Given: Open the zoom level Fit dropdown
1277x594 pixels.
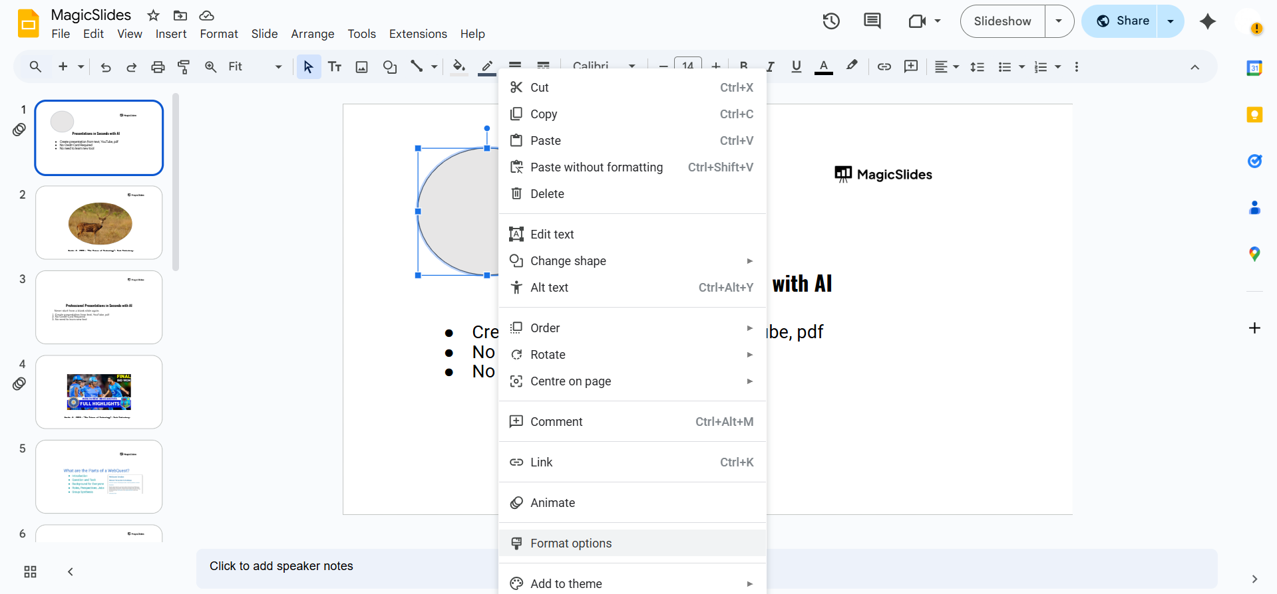Looking at the screenshot, I should pyautogui.click(x=255, y=66).
